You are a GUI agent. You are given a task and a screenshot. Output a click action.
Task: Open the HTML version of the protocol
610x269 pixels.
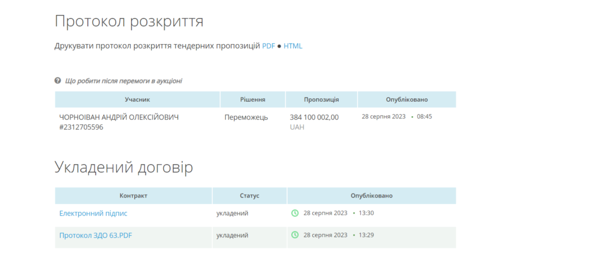(x=292, y=46)
